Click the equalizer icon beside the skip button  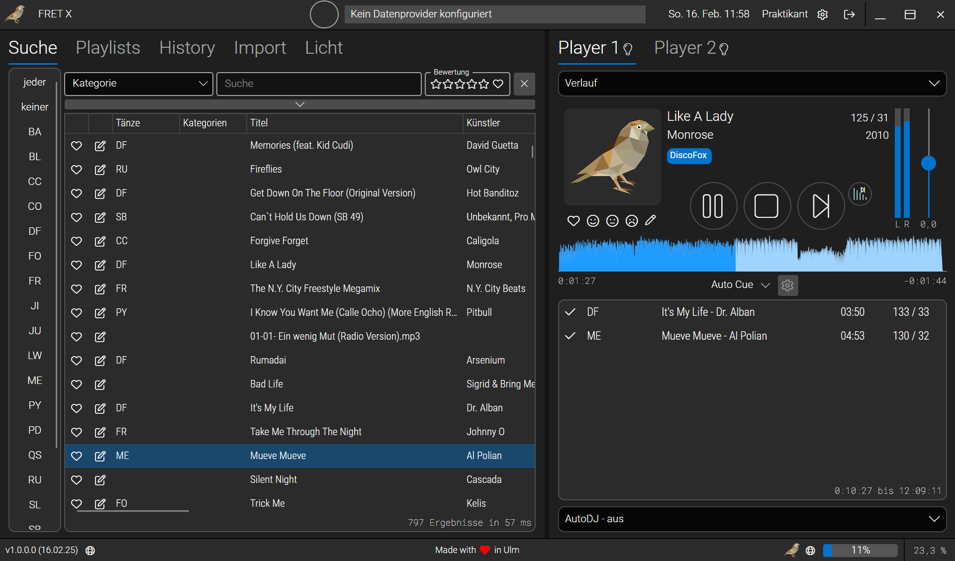tap(859, 194)
